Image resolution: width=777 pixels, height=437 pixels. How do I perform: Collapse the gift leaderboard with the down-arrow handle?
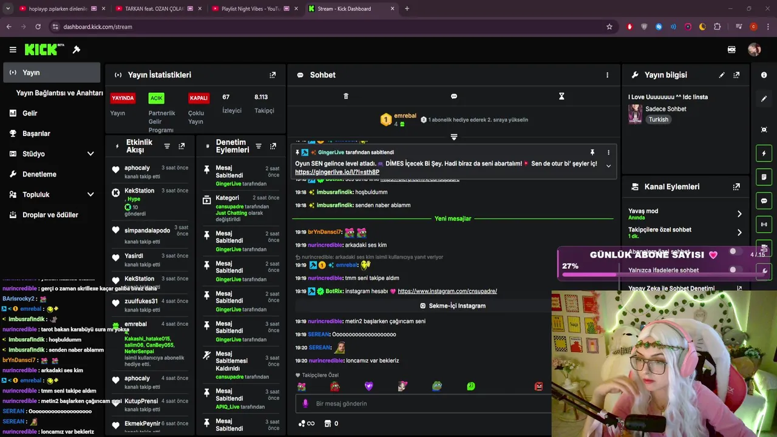453,137
